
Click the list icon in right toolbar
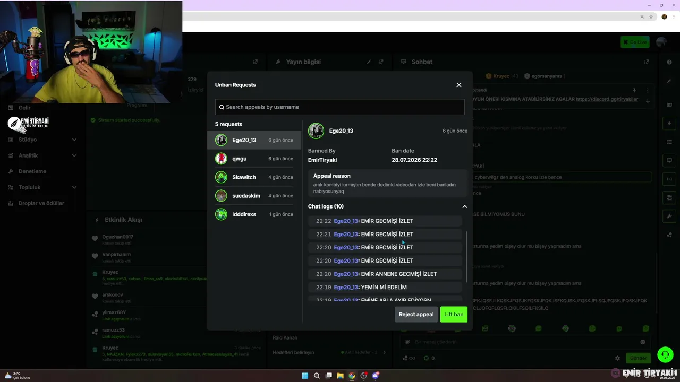(669, 142)
